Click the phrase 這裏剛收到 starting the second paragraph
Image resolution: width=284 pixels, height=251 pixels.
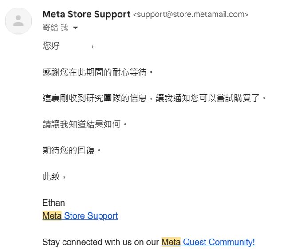[x=63, y=97]
